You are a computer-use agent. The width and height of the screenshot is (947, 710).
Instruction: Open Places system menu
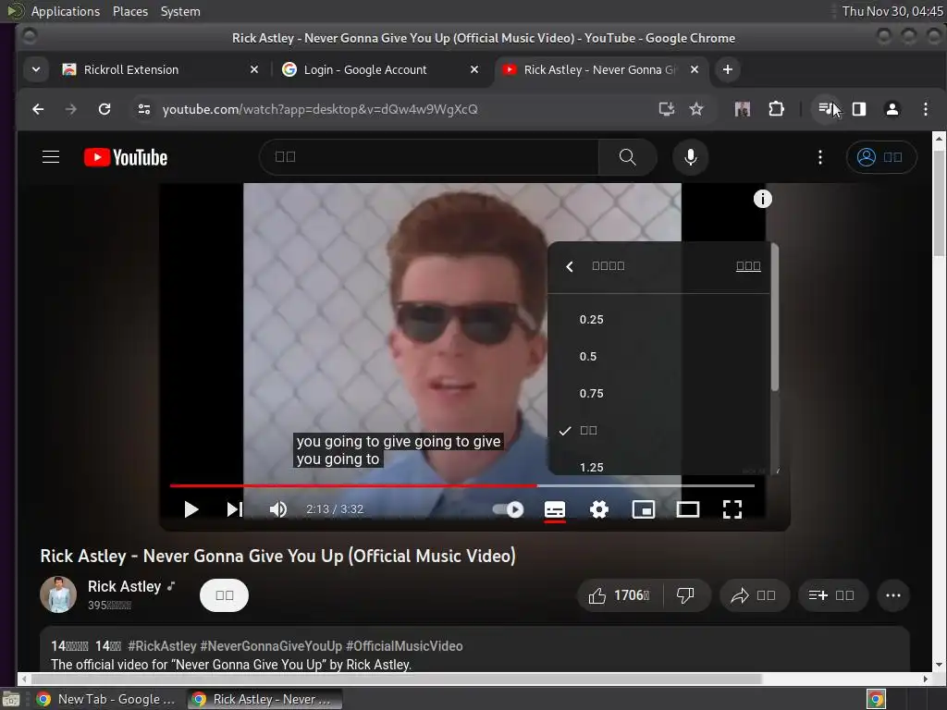pos(129,11)
